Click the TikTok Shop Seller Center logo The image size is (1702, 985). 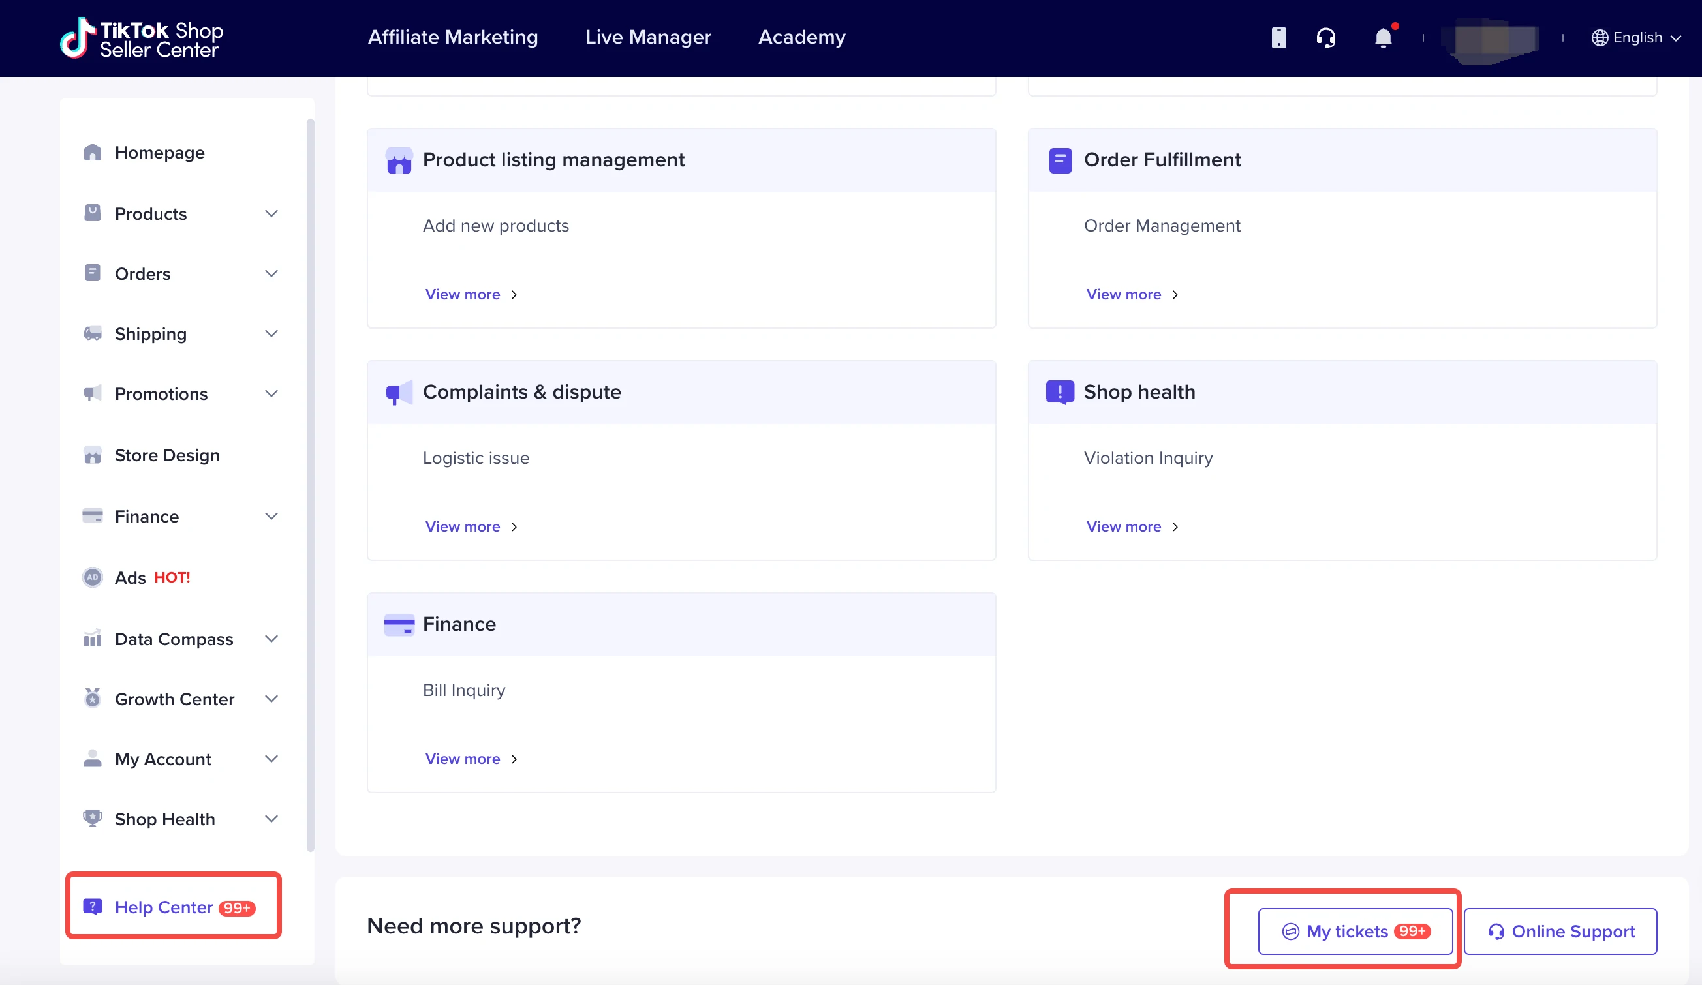pyautogui.click(x=142, y=38)
